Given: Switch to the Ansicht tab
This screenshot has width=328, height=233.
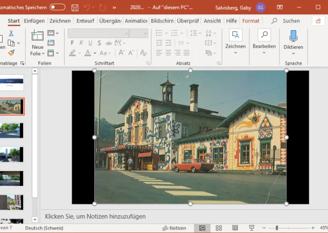Looking at the screenshot, I should coord(212,21).
